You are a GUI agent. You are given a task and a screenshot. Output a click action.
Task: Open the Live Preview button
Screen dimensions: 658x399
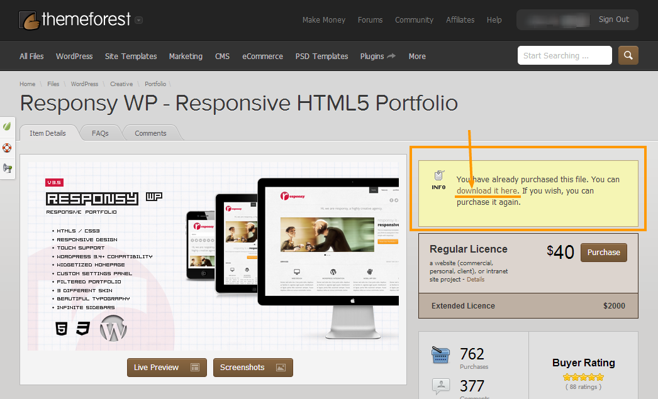pos(167,368)
